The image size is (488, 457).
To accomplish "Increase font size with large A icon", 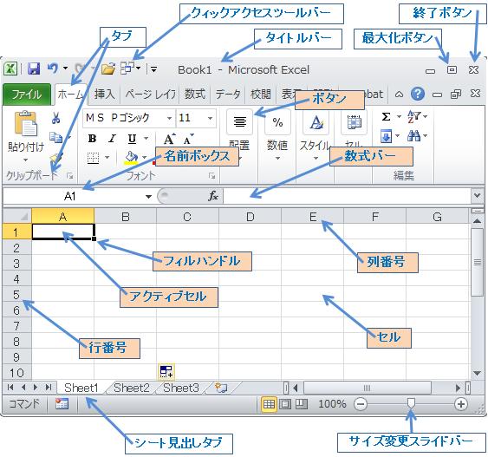I will [169, 139].
